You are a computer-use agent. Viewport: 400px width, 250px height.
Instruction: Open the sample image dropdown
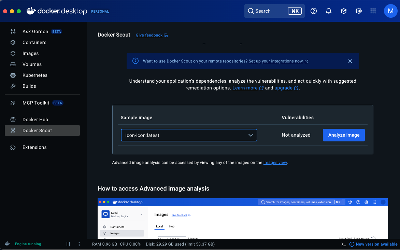point(189,135)
